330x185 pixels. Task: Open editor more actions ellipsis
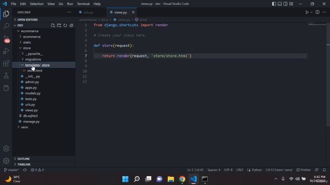324,12
